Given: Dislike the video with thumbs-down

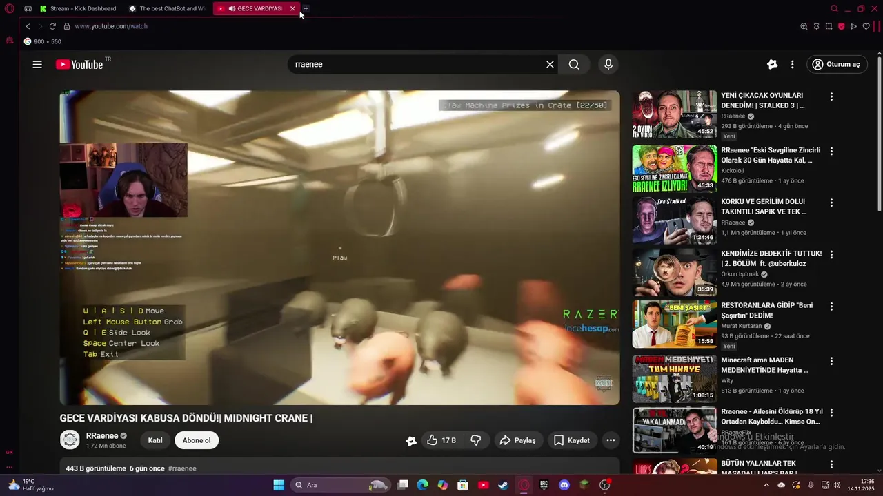Looking at the screenshot, I should (476, 440).
